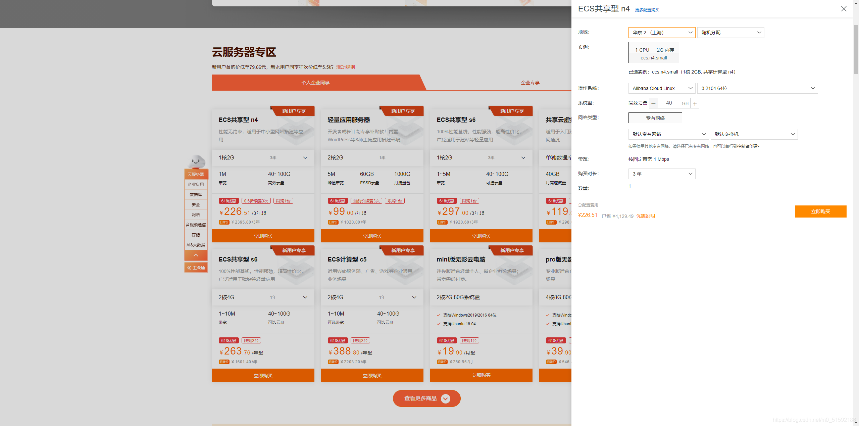Open the 华东 2 (上海) region dropdown
Screen dimensions: 859x426
coord(662,33)
